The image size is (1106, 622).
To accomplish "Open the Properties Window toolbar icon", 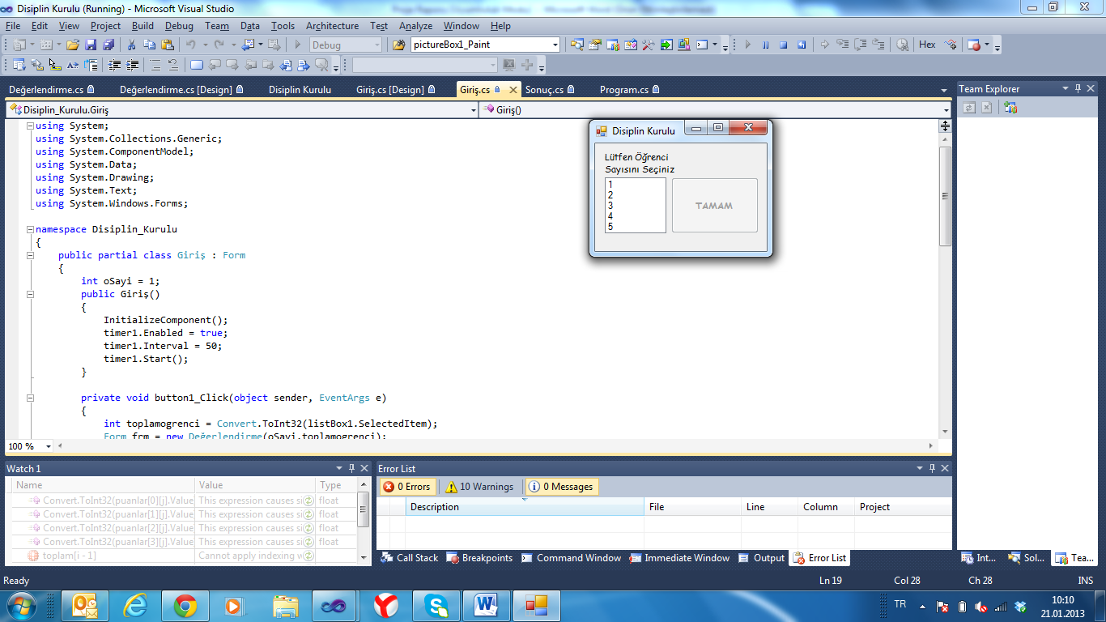I will (x=594, y=45).
